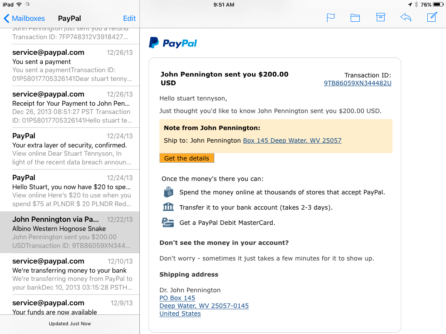Screen dimensions: 446x334
Task: Go back to Mailboxes
Action: (x=24, y=18)
